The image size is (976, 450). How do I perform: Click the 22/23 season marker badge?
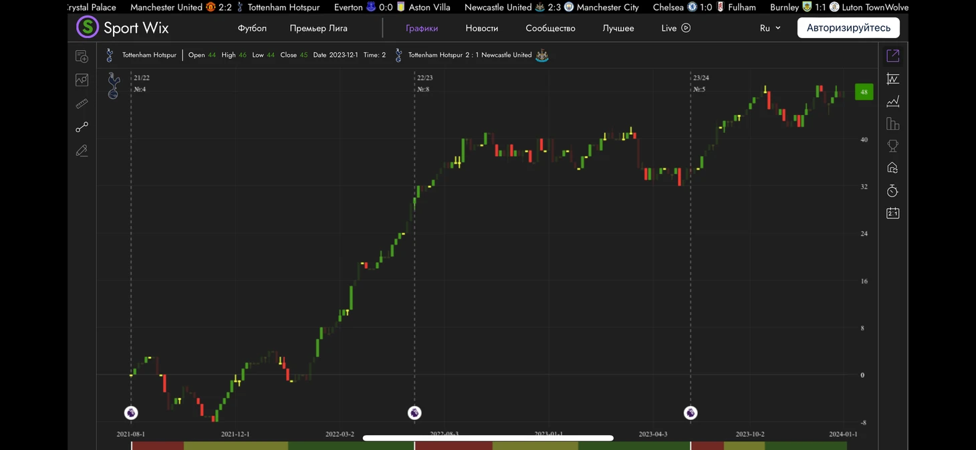[x=414, y=413]
